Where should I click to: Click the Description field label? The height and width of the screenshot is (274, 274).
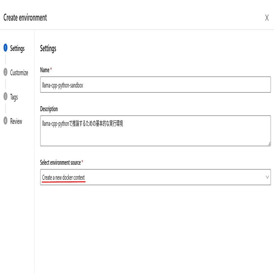pos(49,109)
